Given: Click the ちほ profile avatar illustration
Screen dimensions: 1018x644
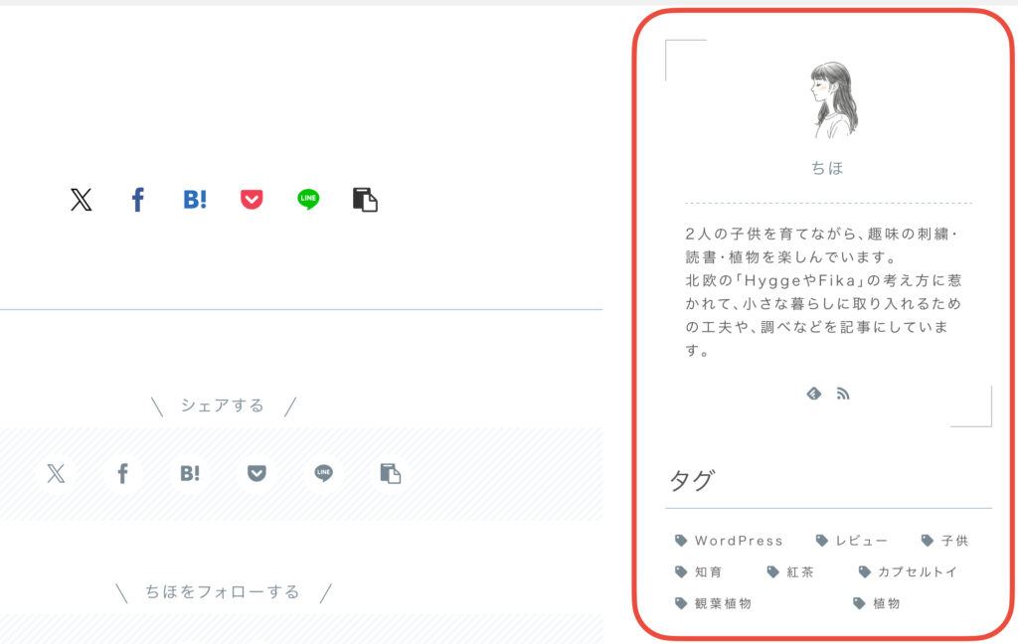Looking at the screenshot, I should click(x=834, y=100).
